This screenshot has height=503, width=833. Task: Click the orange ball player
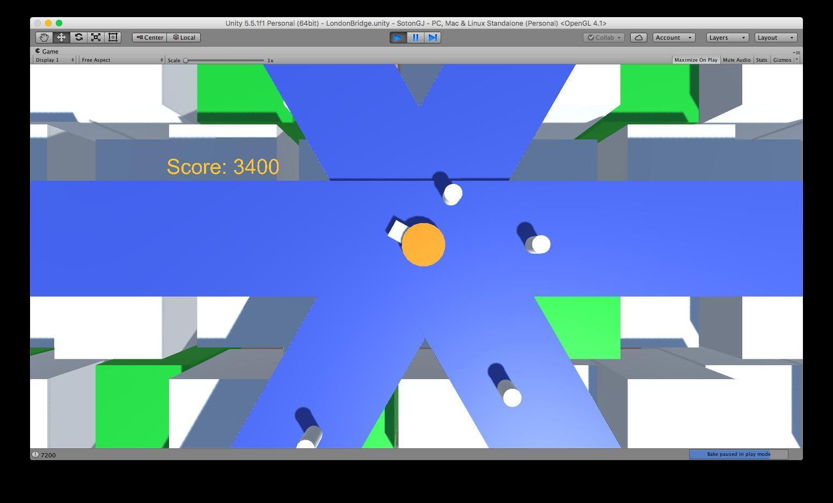pyautogui.click(x=423, y=245)
